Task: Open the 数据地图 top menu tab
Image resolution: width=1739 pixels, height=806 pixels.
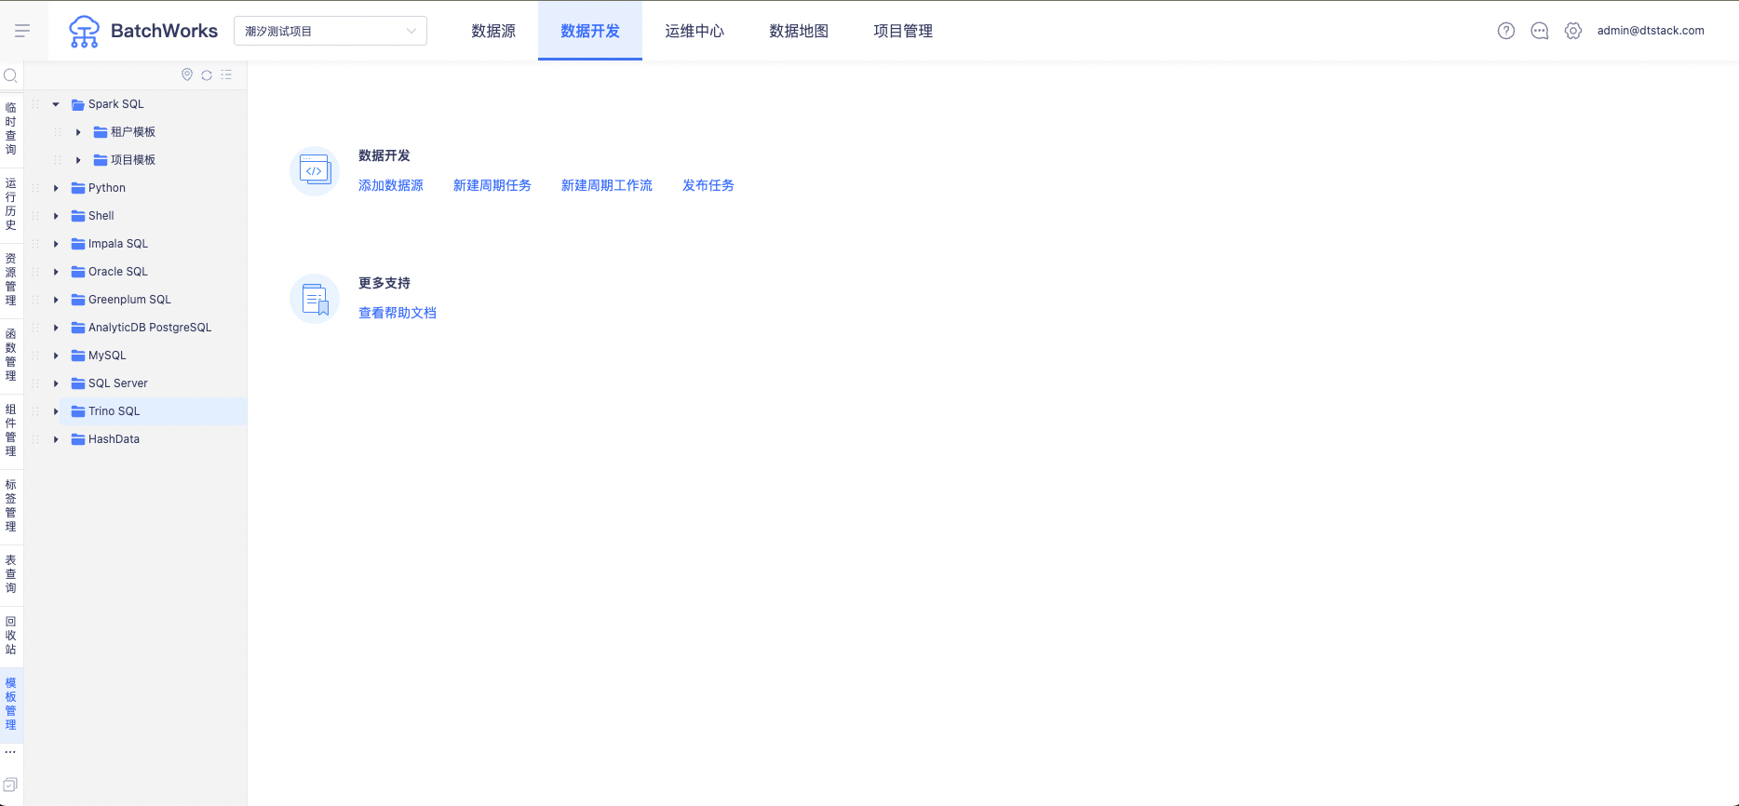Action: (x=798, y=31)
